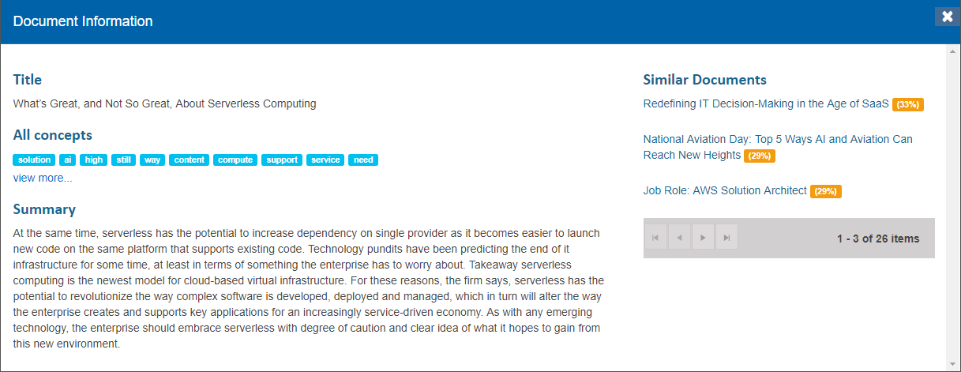Click the way concept tag

(x=152, y=160)
